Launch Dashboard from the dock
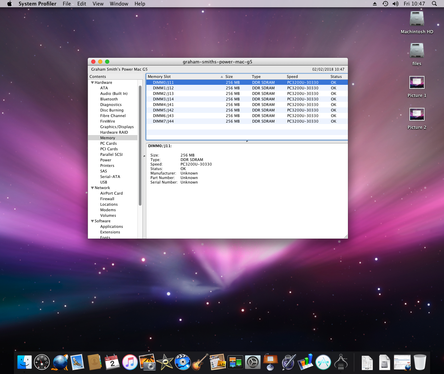 pyautogui.click(x=42, y=362)
